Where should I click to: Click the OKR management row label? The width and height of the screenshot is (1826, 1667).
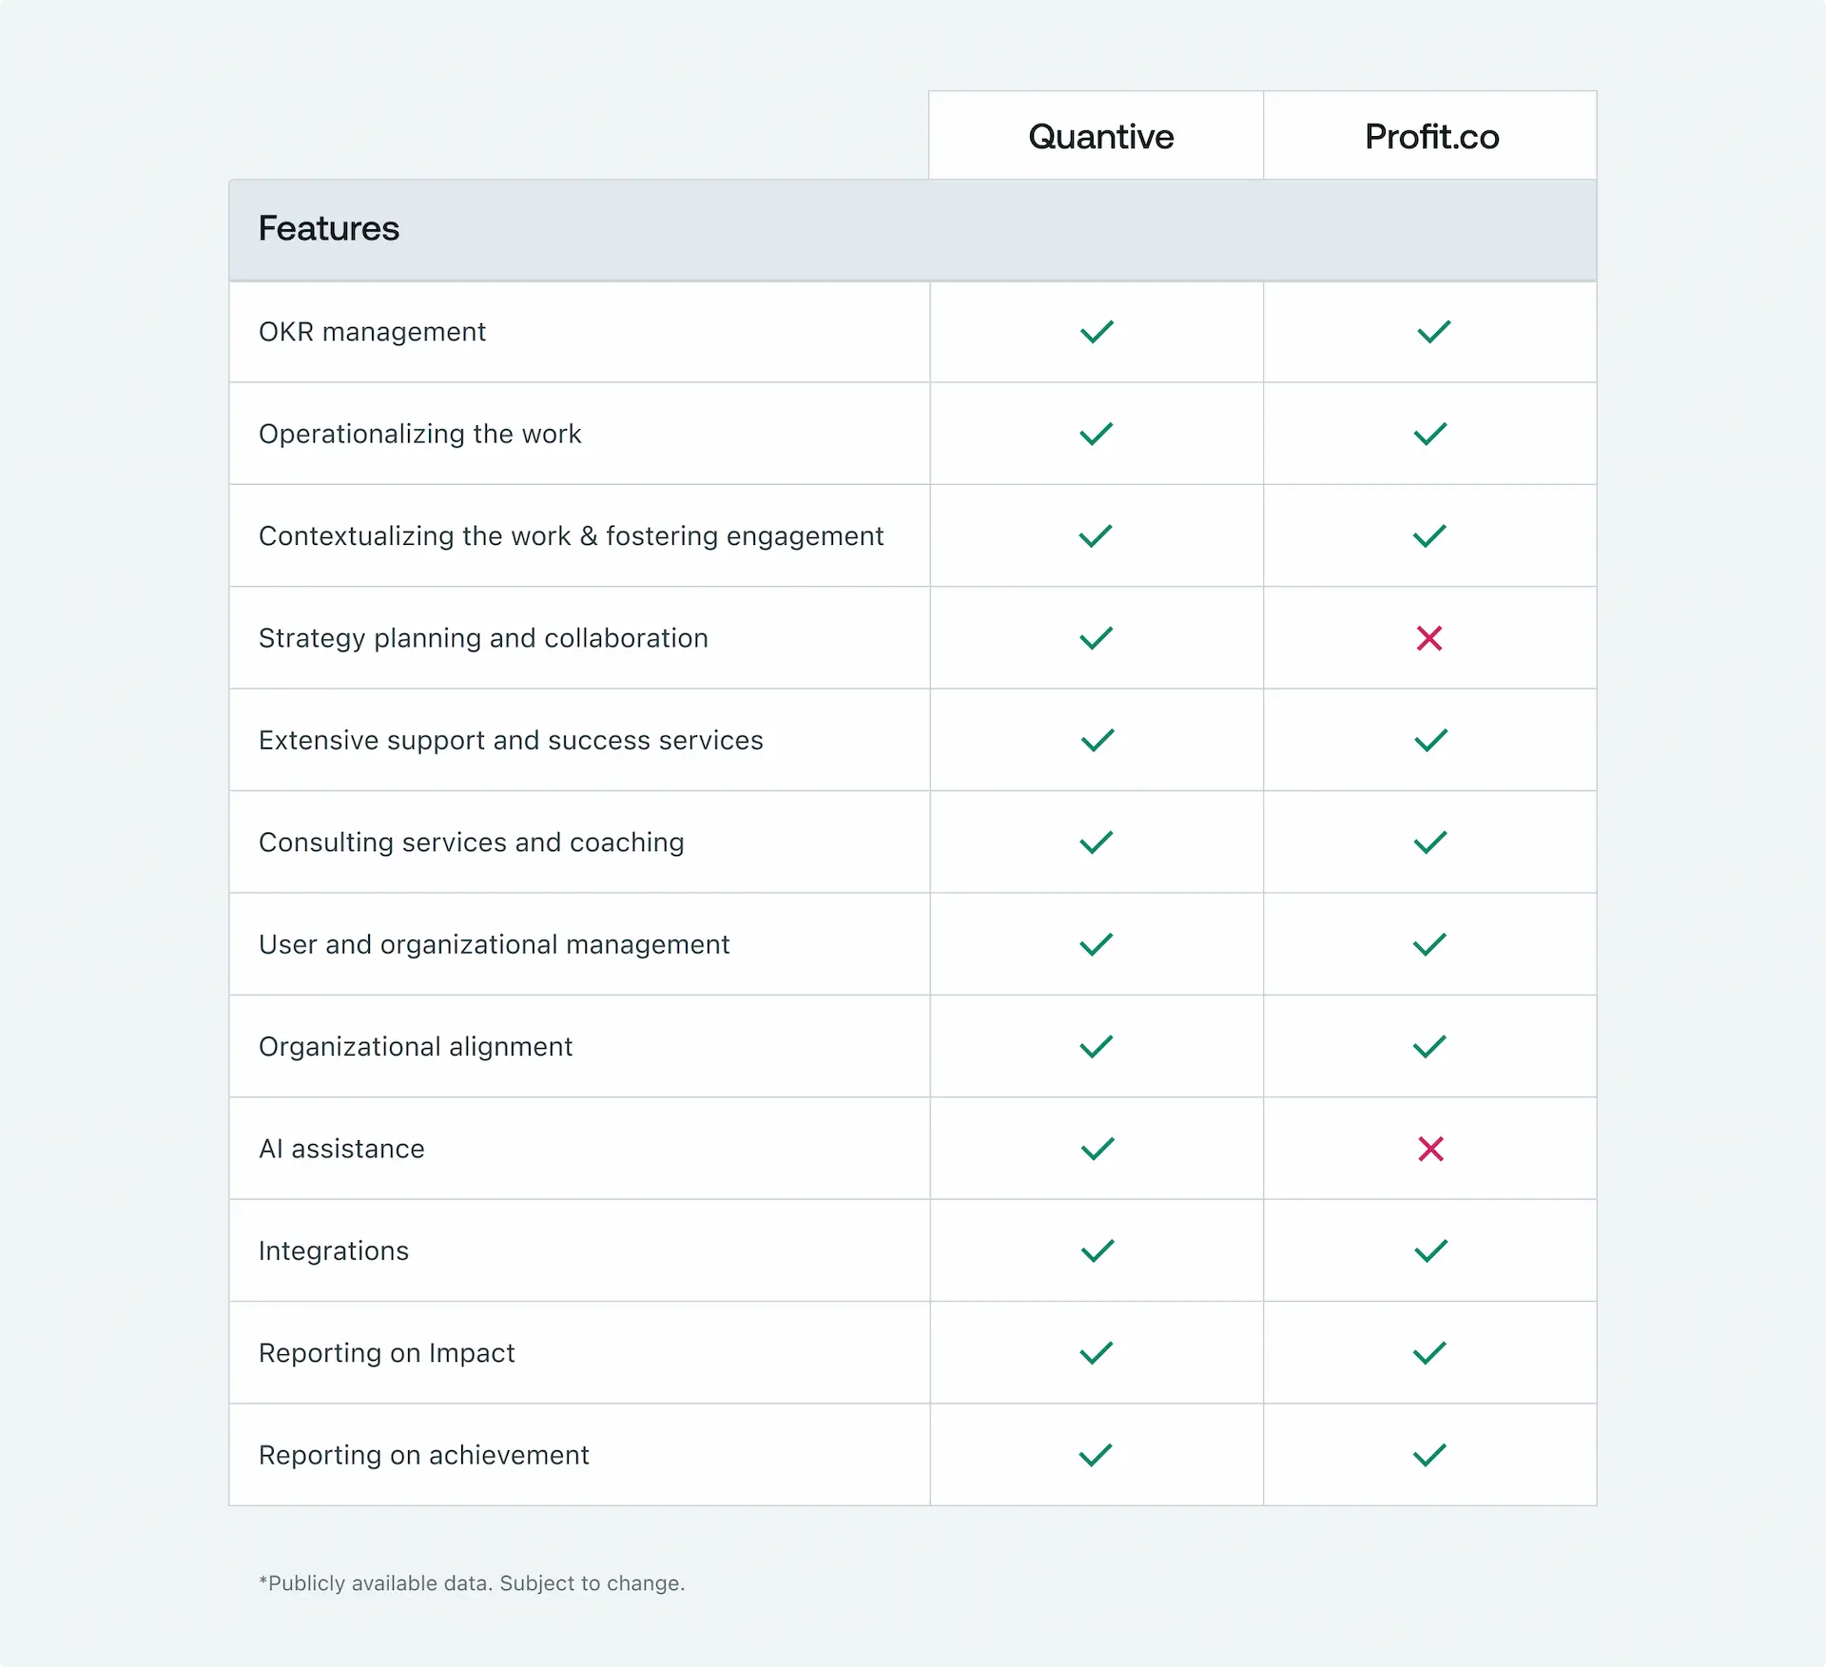[x=372, y=332]
